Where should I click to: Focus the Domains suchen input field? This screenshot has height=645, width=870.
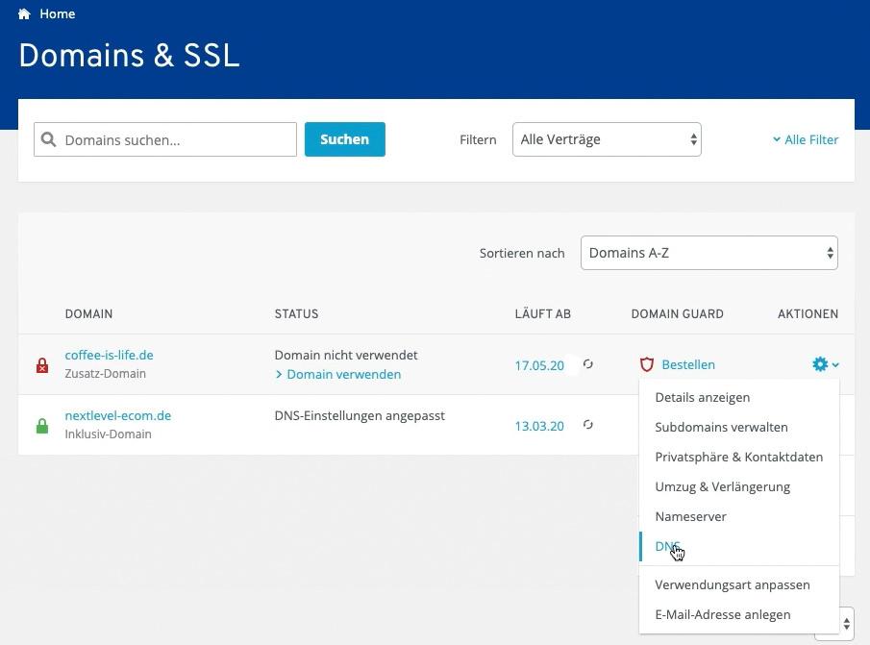[x=165, y=139]
